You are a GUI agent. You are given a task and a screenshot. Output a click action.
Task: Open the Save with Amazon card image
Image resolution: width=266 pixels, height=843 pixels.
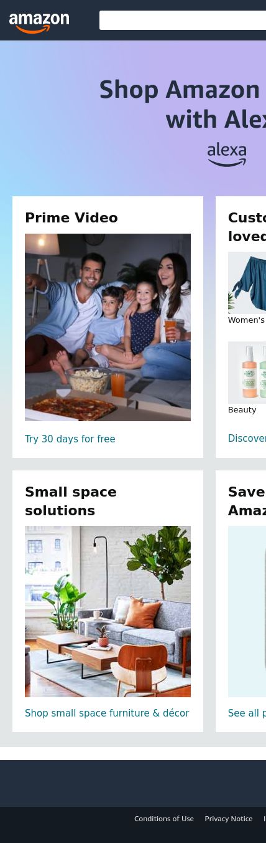tap(247, 611)
